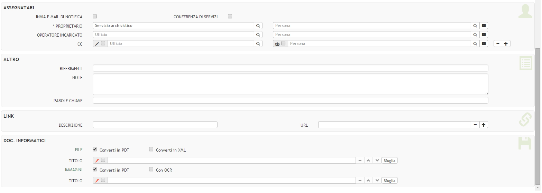
Task: Click the briefcase icon beside Proprietario Persona
Action: pyautogui.click(x=484, y=26)
